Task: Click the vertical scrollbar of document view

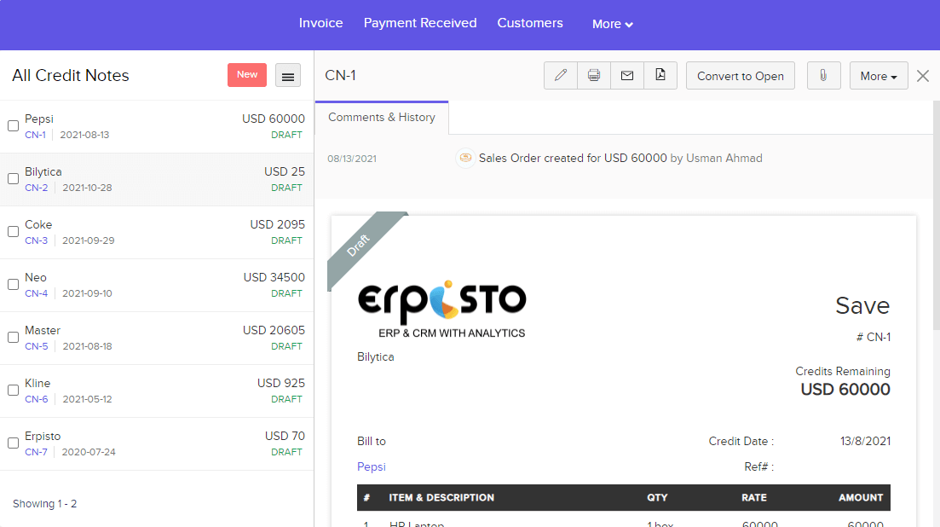Action: tap(936, 216)
